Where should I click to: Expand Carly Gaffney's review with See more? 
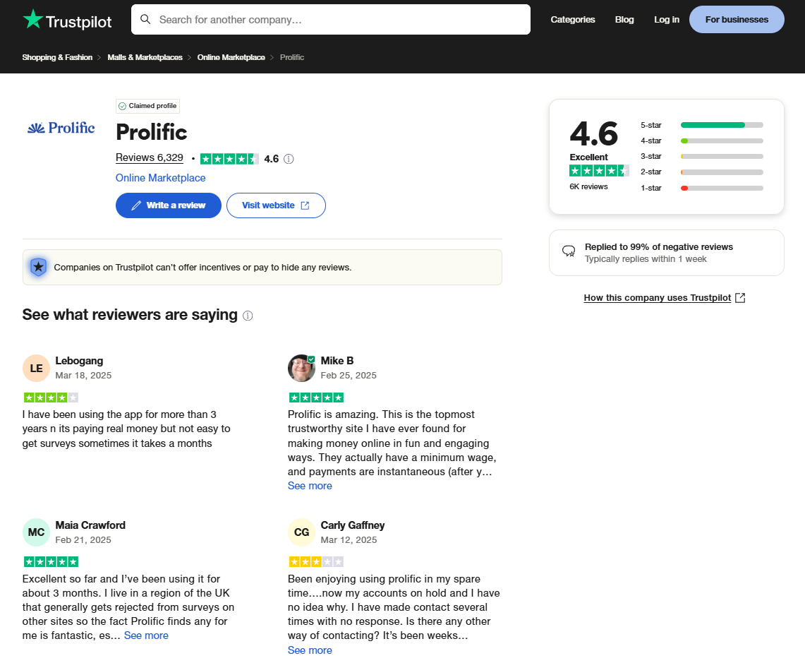[x=310, y=651]
